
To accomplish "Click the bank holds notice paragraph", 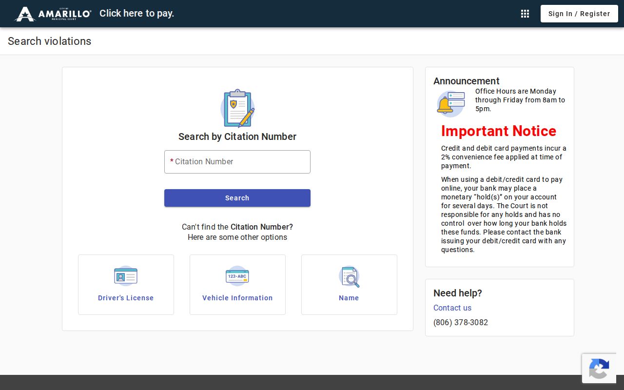I will pos(504,214).
